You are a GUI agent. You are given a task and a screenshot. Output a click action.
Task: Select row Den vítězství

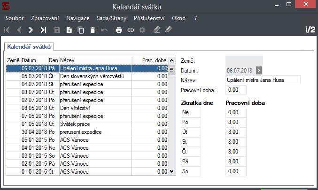pyautogui.click(x=87, y=108)
